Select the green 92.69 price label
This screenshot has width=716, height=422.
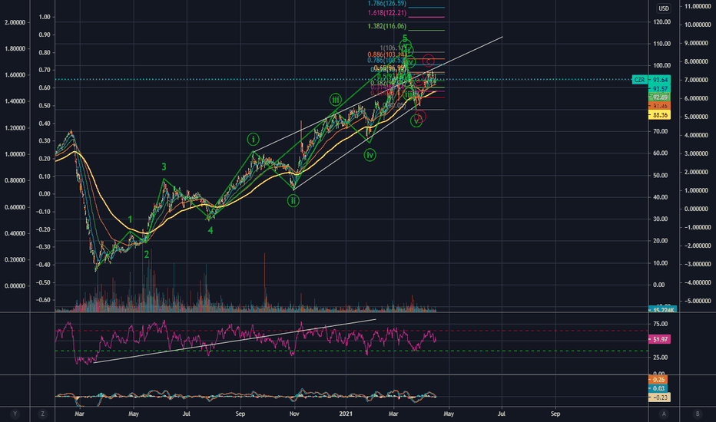[x=660, y=97]
